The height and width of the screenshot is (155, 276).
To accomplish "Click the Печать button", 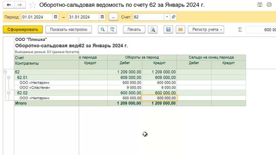I will click(x=134, y=30).
